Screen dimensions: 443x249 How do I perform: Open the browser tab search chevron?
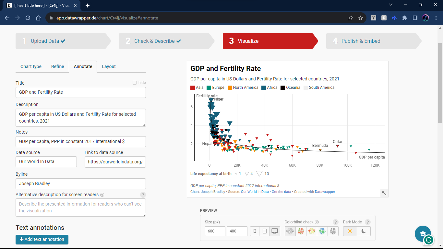tap(390, 5)
